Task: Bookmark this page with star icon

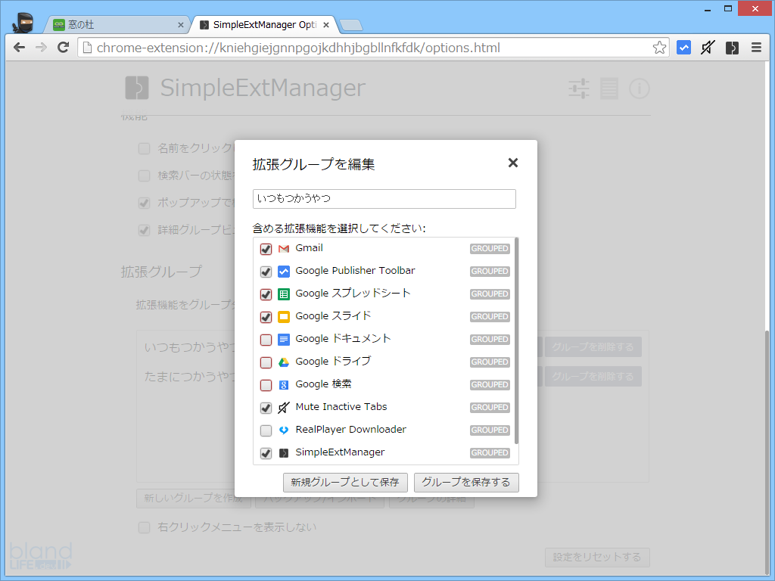Action: [659, 48]
